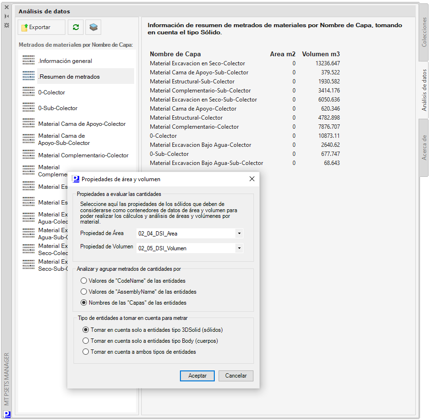This screenshot has height=420, width=431.
Task: Click volume value 10873.11
Action: click(329, 136)
